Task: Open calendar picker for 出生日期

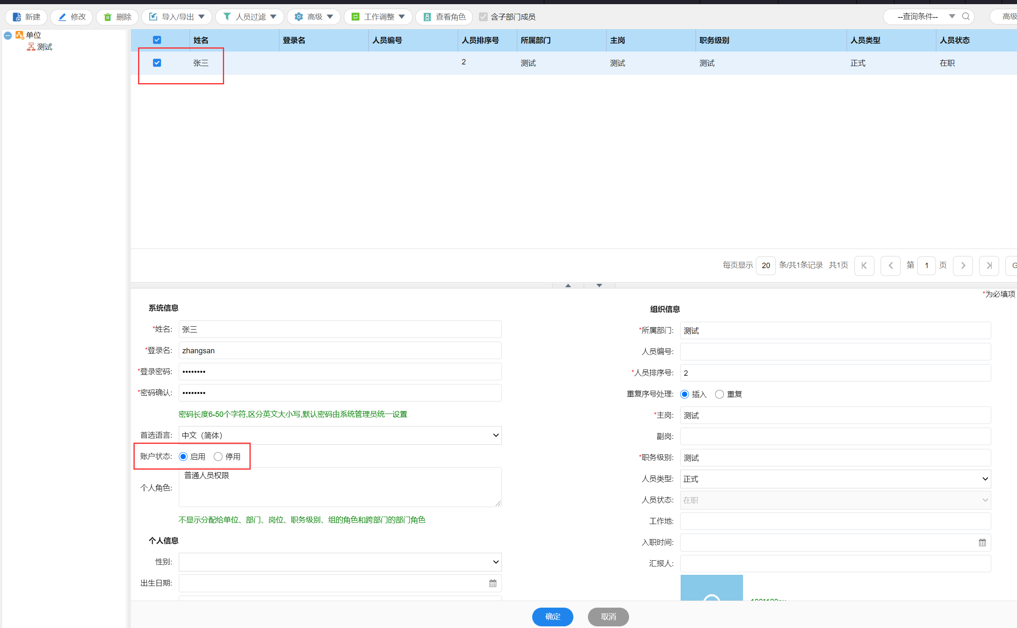Action: pos(493,583)
